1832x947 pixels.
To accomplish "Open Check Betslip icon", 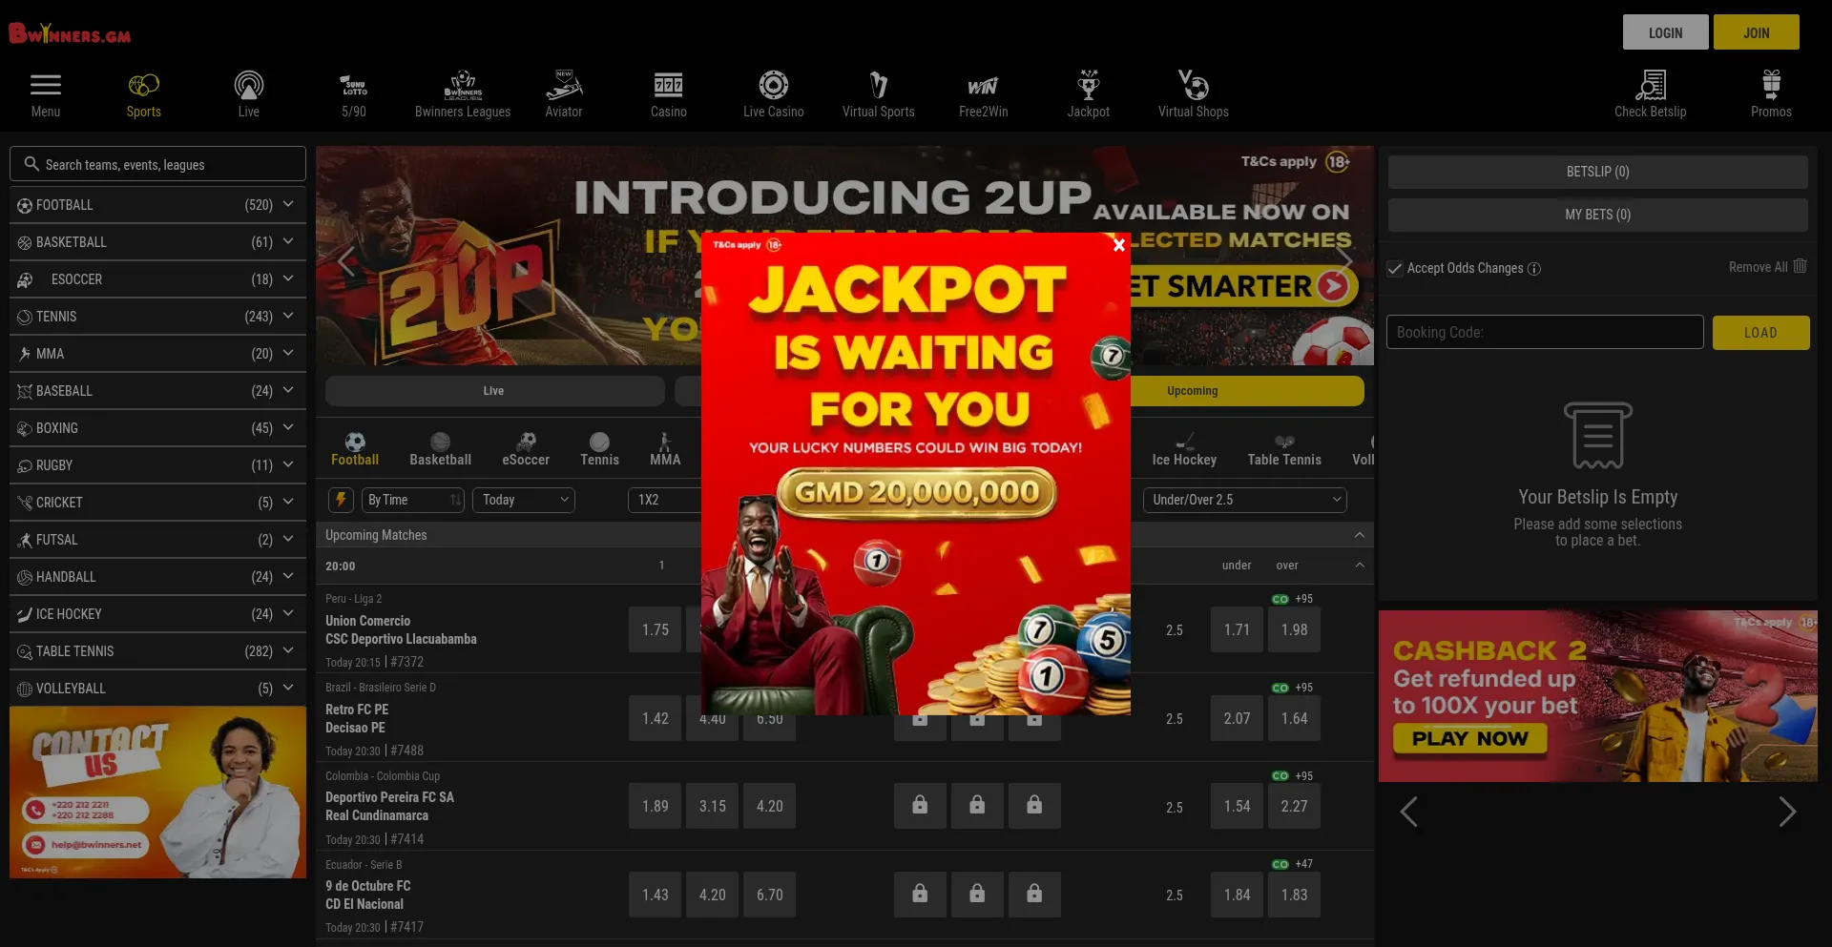I will tap(1651, 85).
